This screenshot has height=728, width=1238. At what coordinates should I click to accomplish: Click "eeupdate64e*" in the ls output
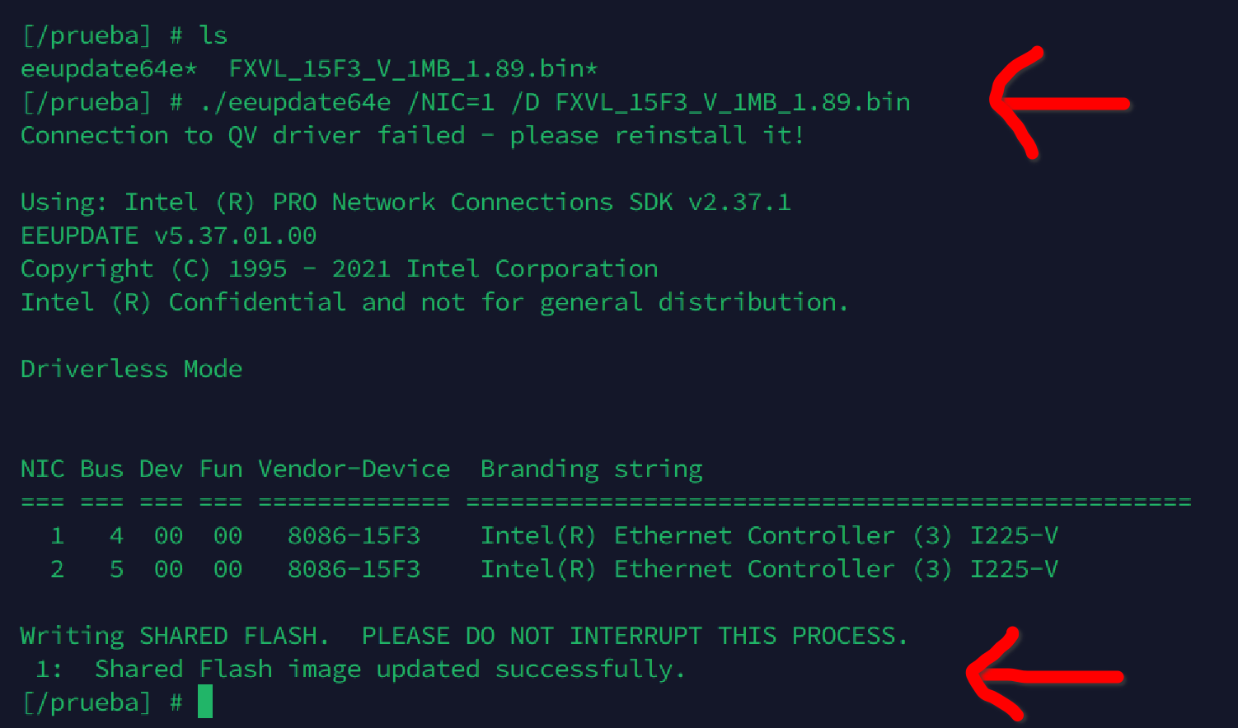pyautogui.click(x=109, y=69)
